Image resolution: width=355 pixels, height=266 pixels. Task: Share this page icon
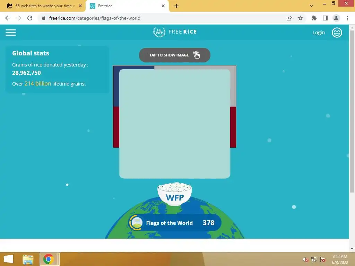coord(289,18)
